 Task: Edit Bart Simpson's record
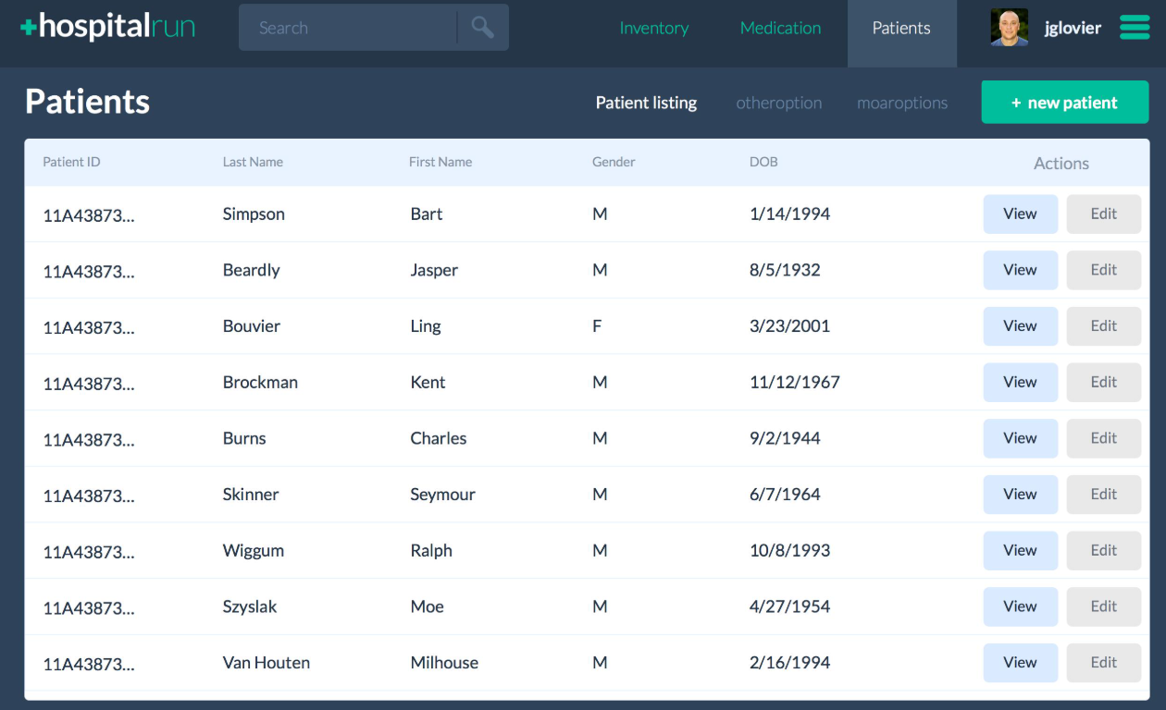click(1103, 214)
